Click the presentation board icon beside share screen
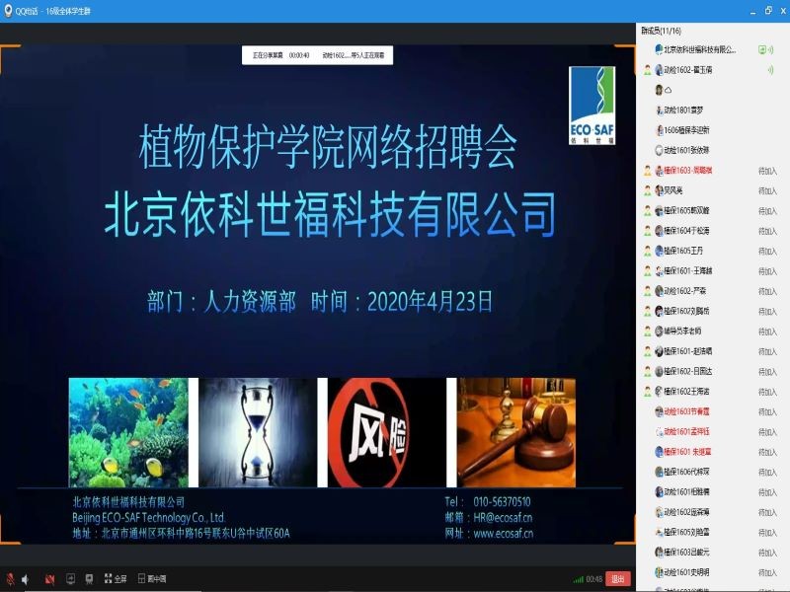Viewport: 790px width, 592px height. [x=89, y=578]
